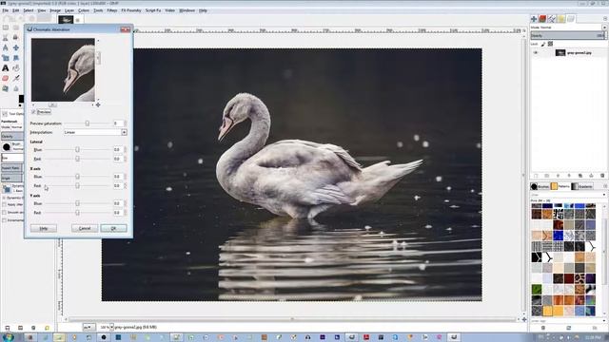Open the Filters menu

tap(112, 10)
